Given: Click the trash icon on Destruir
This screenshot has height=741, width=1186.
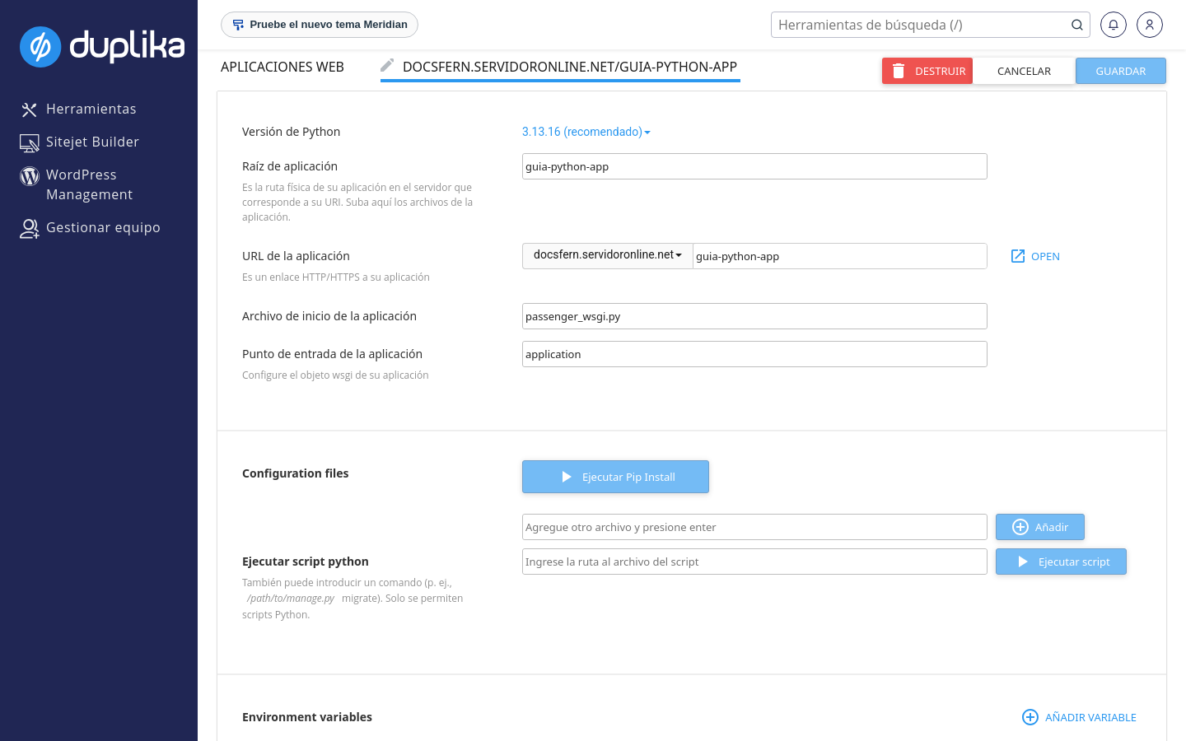Looking at the screenshot, I should [899, 71].
